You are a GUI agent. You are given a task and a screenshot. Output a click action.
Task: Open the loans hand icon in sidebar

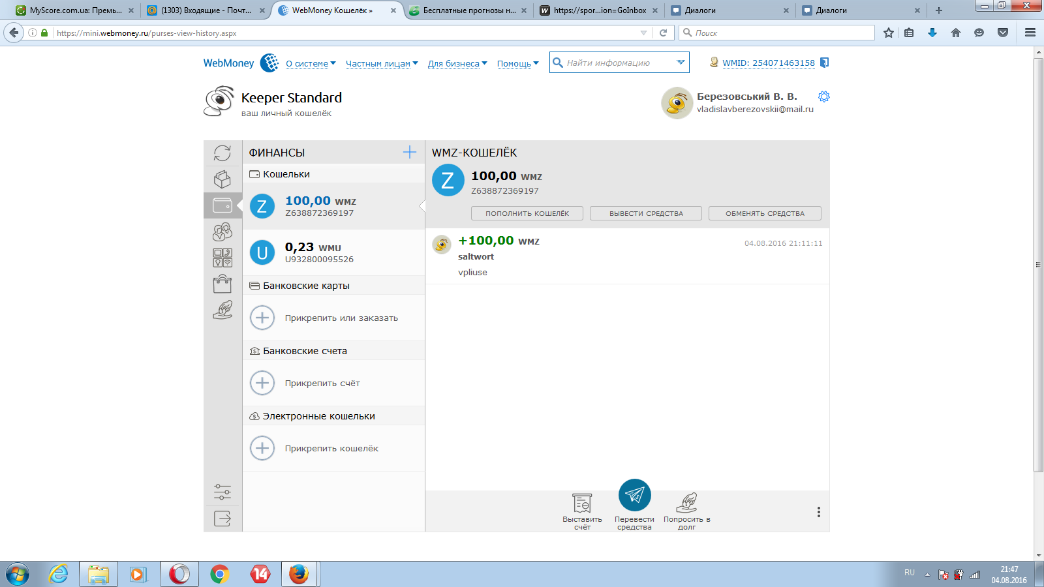pyautogui.click(x=223, y=310)
